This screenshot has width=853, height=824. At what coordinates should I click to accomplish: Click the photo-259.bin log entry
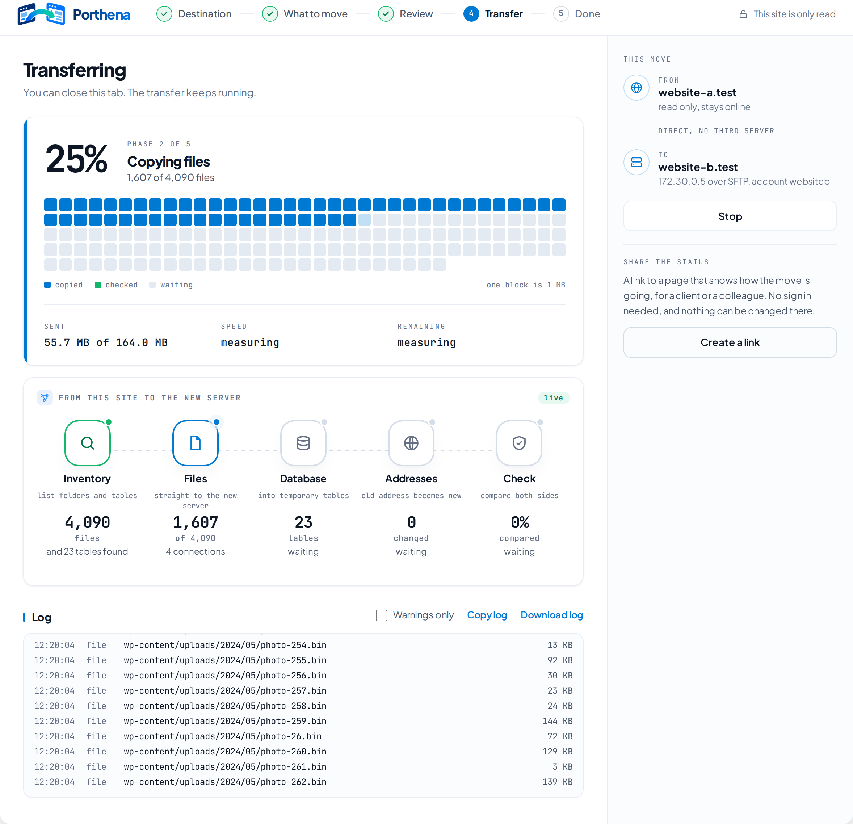coord(303,721)
